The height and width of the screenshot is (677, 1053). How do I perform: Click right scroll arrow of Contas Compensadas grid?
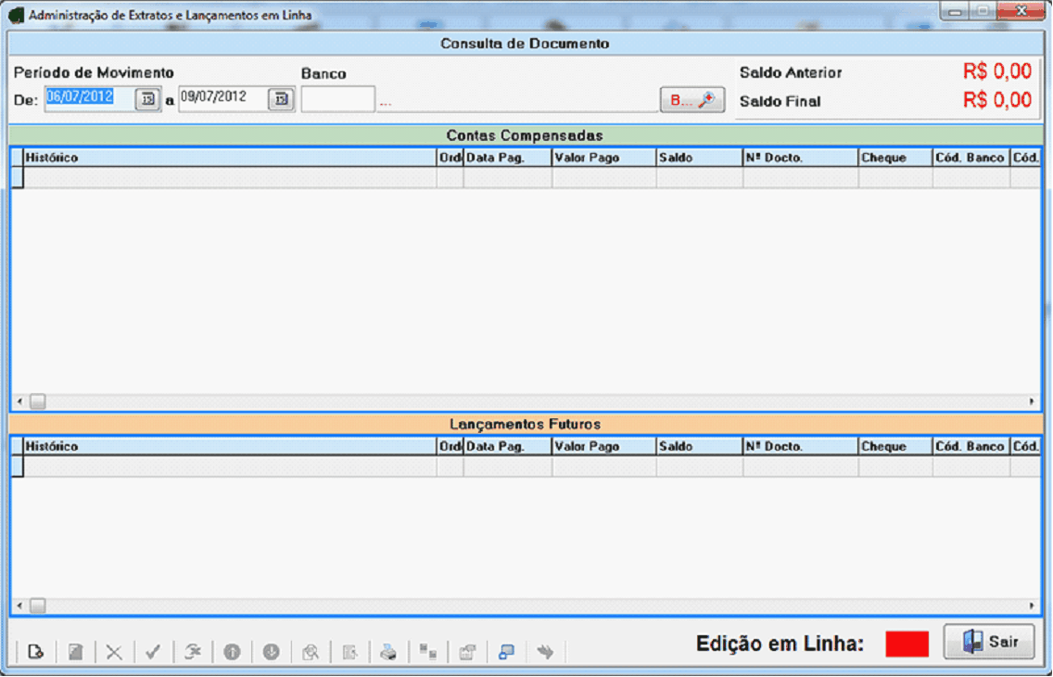point(1032,402)
